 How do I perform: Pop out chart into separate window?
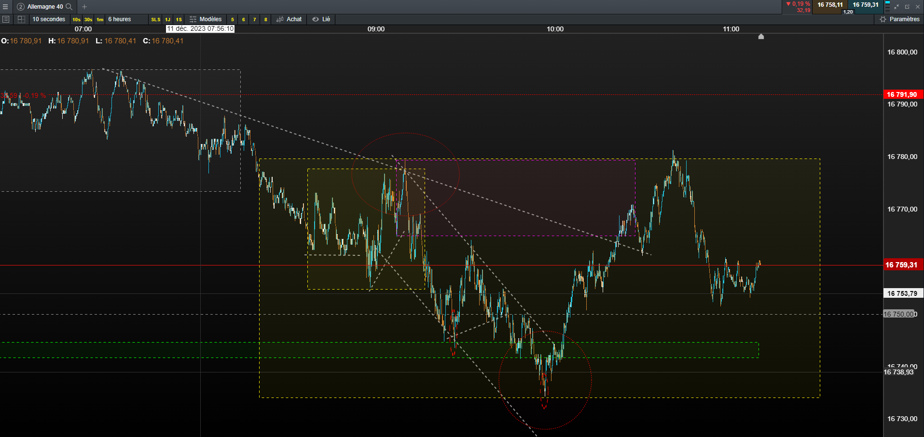[907, 7]
